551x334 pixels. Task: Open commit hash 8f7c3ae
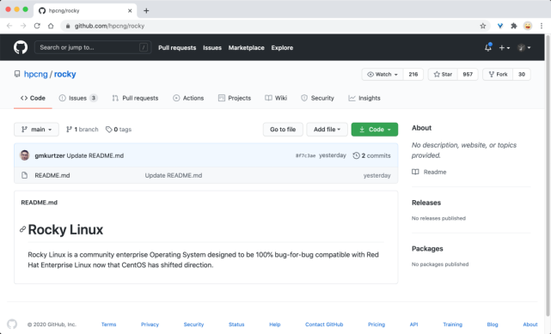pos(305,155)
